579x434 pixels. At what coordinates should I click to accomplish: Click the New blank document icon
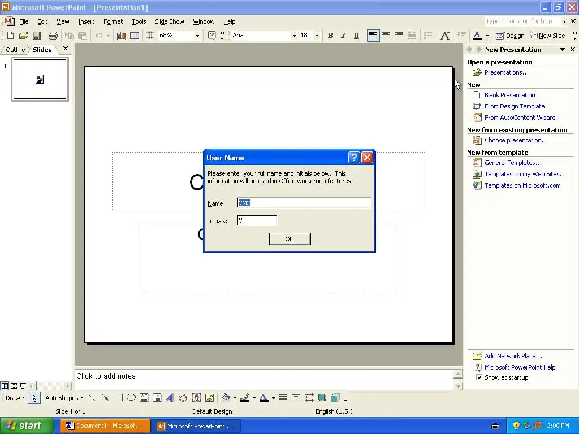click(x=10, y=36)
